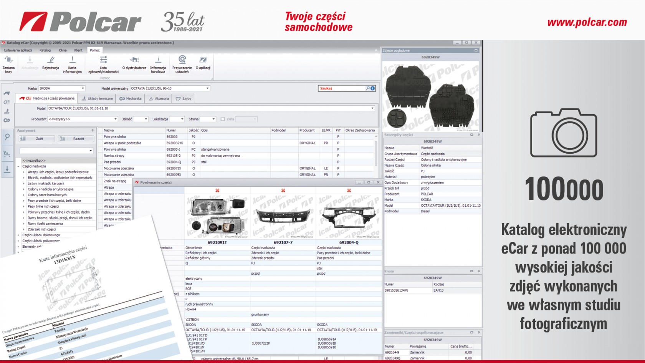Image resolution: width=645 pixels, height=363 pixels.
Task: Pin the Asortyment panel
Action: coord(93,131)
